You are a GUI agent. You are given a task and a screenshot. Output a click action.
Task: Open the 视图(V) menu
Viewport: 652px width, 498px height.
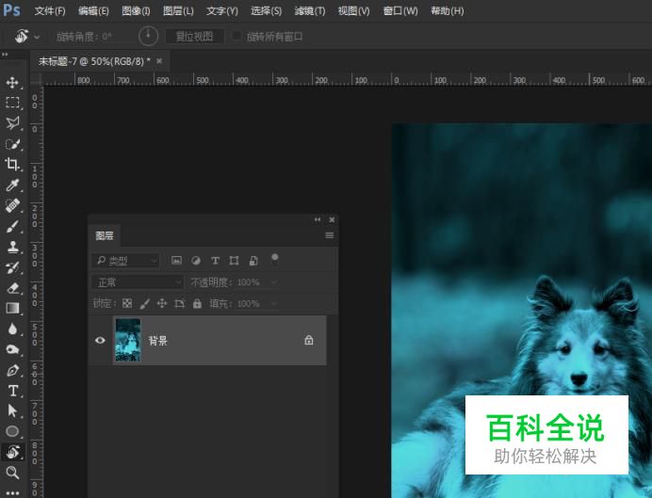click(x=354, y=10)
